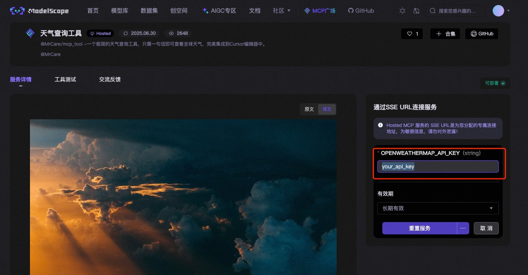Screen dimensions: 528x275
Task: Switch to 服务详情 tab
Action: (21, 79)
